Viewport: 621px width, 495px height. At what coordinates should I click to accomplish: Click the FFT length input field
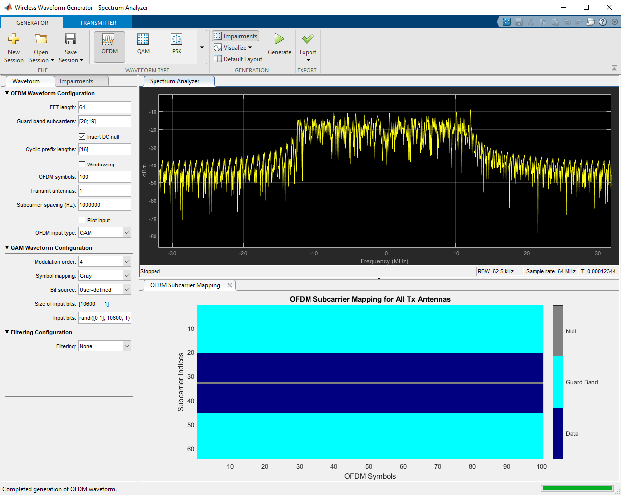click(104, 107)
